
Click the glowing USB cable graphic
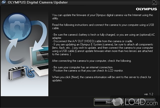point(29,72)
